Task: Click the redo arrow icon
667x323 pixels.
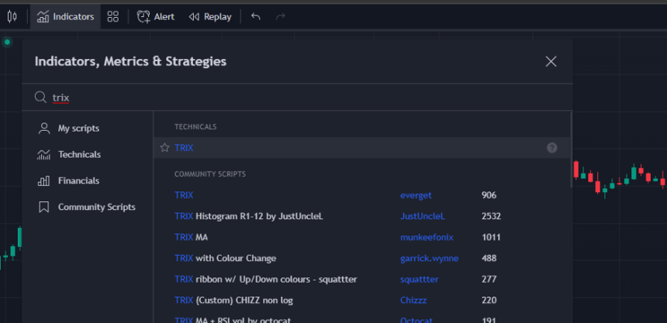Action: coord(280,16)
